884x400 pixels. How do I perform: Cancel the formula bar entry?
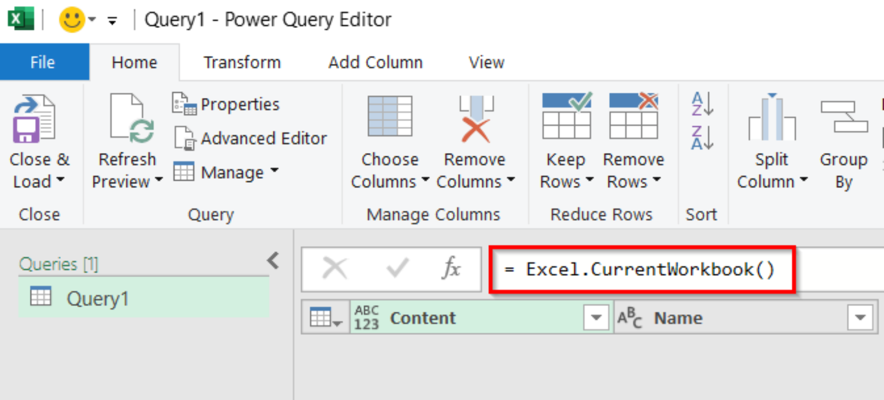[335, 269]
